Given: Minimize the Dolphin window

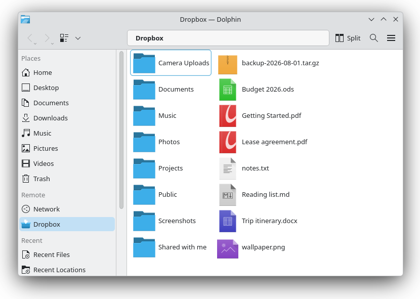Looking at the screenshot, I should (x=371, y=19).
